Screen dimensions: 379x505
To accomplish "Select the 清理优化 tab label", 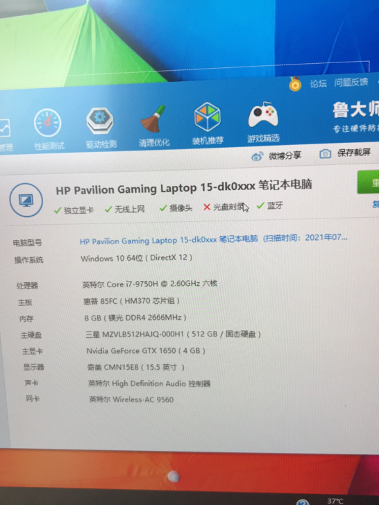I will [154, 142].
